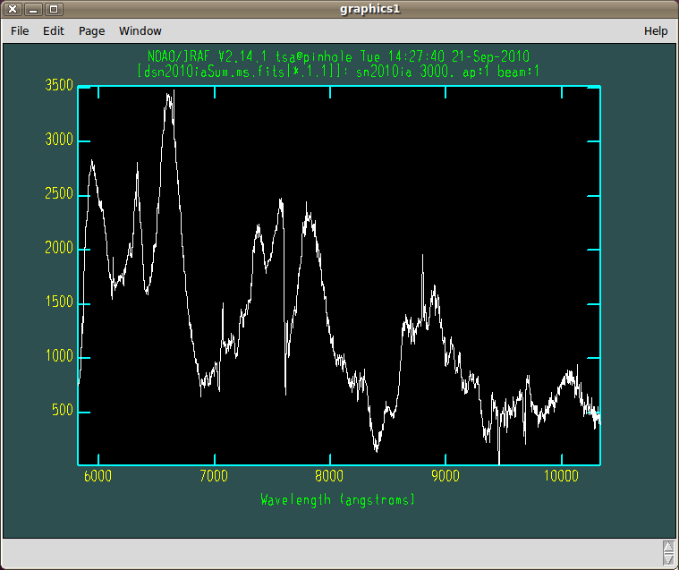The width and height of the screenshot is (679, 570).
Task: Open the Page menu
Action: point(91,30)
